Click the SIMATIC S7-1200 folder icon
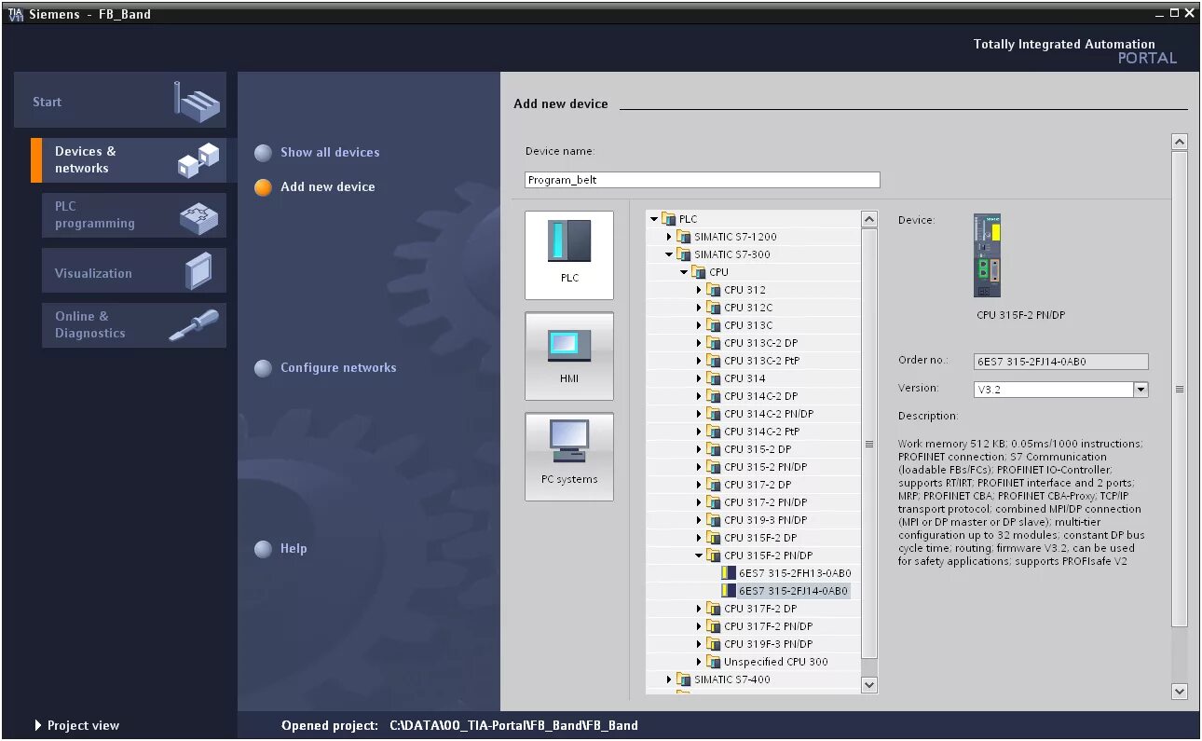Viewport: 1202px width, 741px height. [x=684, y=237]
